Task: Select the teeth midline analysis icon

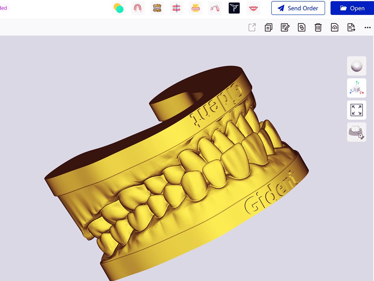Action: point(176,8)
